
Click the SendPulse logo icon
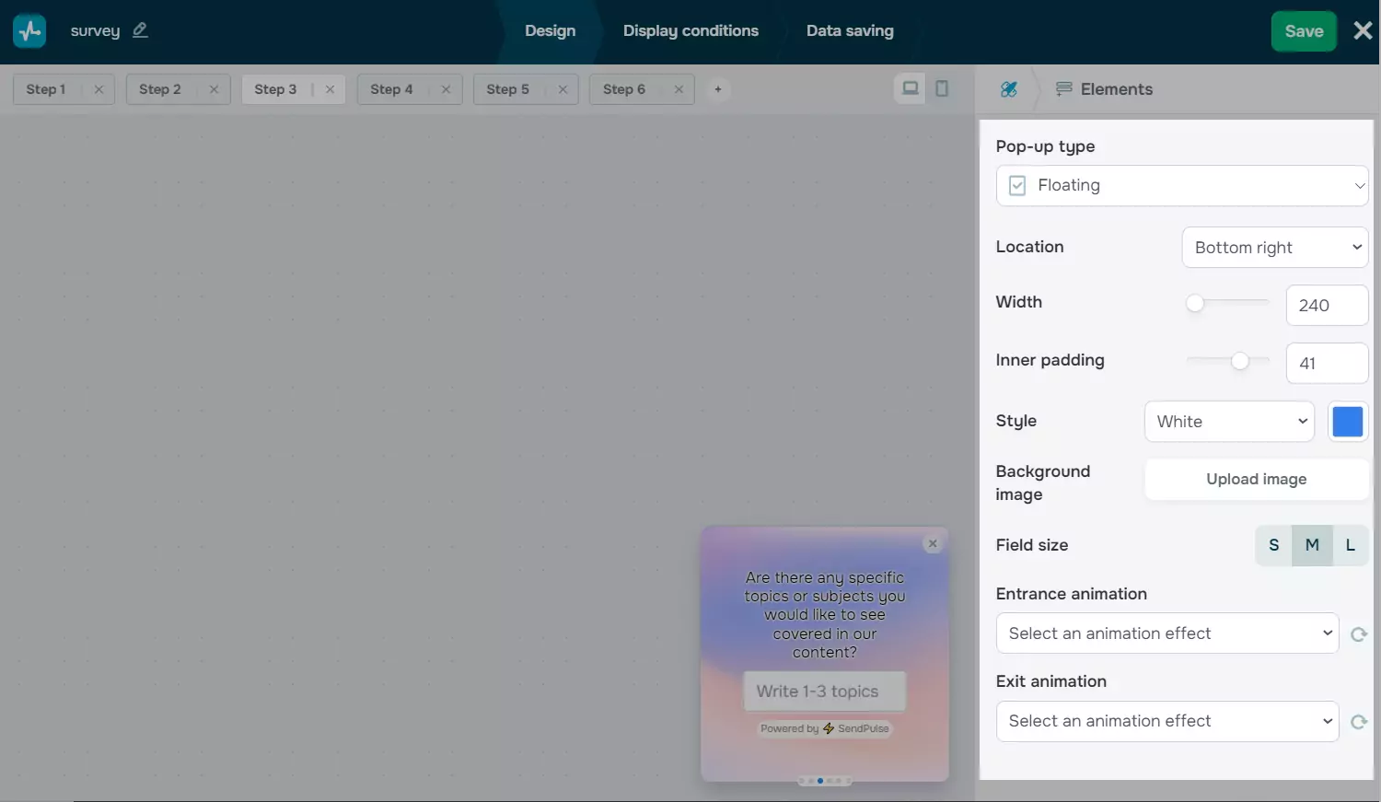pos(29,31)
